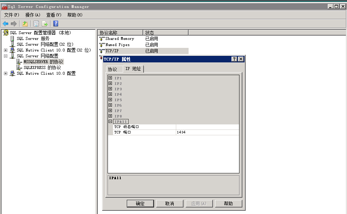Click the 状态 column header
Screen dimensions: 347x214
166,33
